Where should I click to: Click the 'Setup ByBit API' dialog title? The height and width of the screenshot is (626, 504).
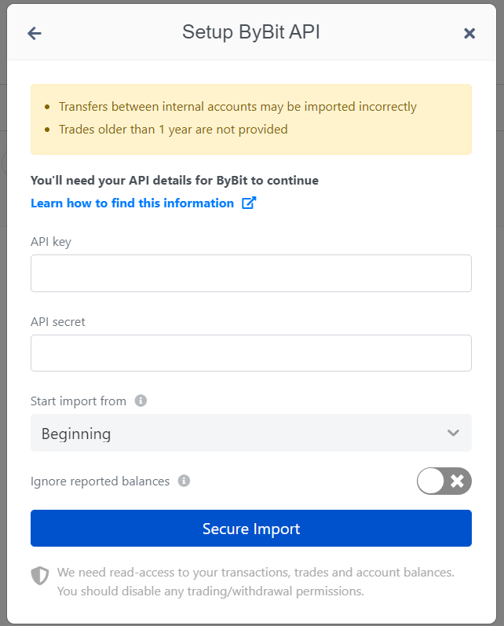[x=251, y=32]
